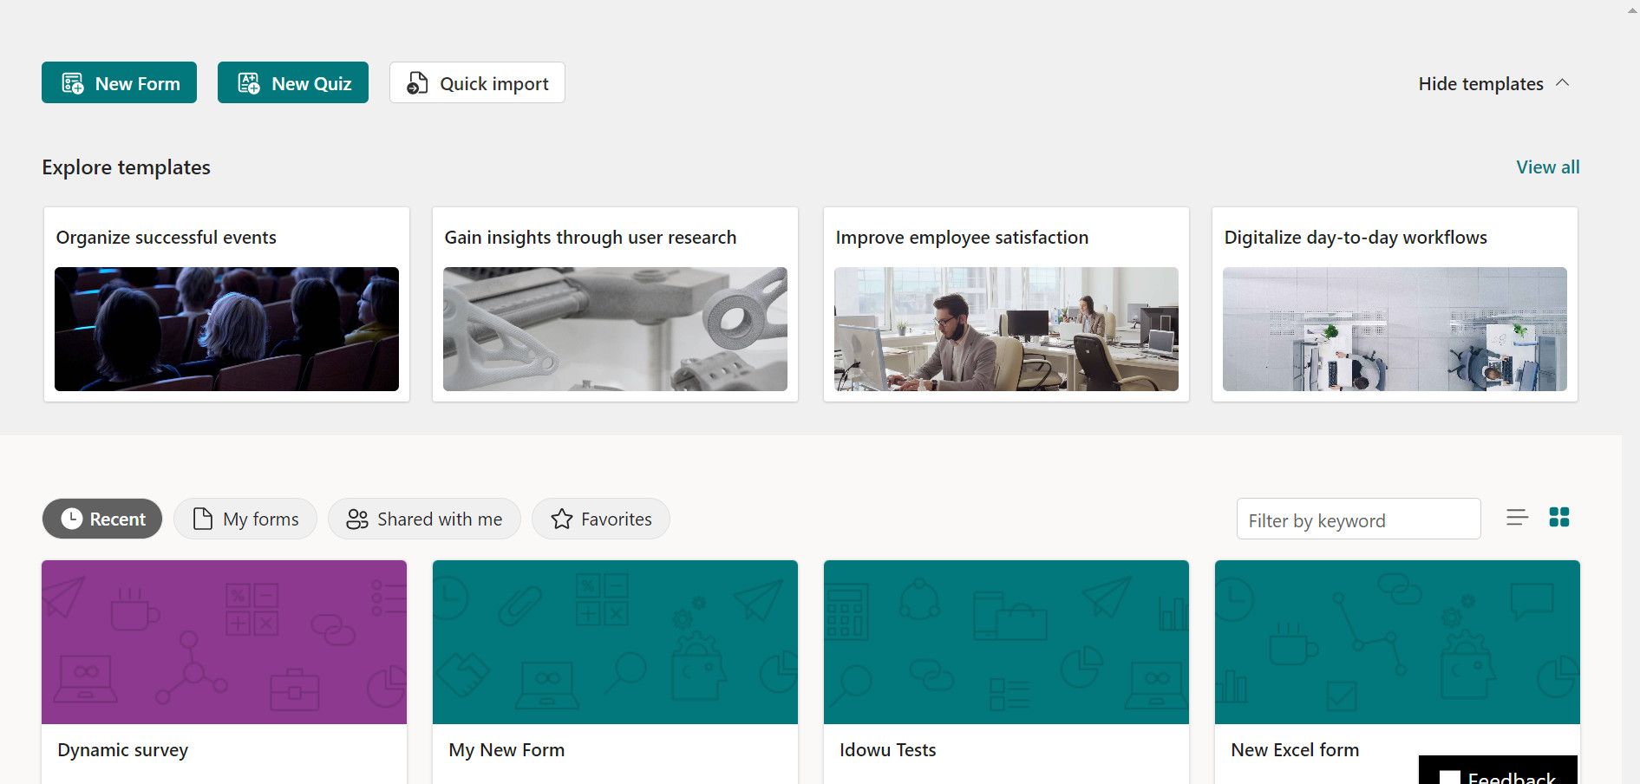Click the View all link
Viewport: 1640px width, 784px height.
pyautogui.click(x=1547, y=167)
